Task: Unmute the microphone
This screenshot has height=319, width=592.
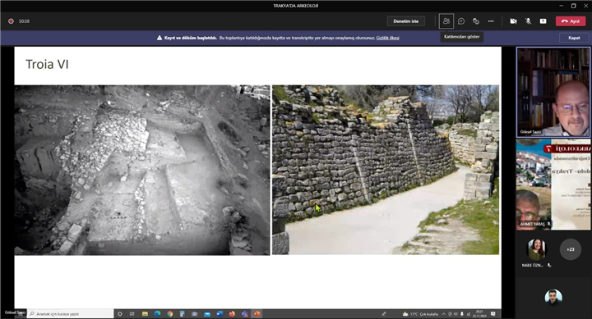Action: pos(528,21)
